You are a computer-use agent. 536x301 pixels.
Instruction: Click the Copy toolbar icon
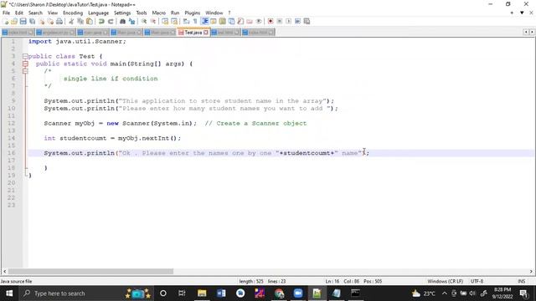[x=80, y=21]
